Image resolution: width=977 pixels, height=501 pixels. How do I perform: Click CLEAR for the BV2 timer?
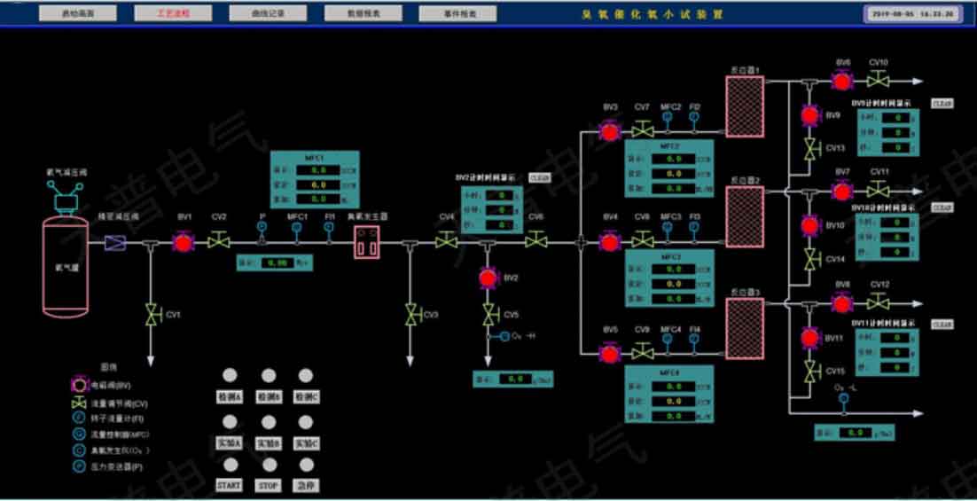539,178
